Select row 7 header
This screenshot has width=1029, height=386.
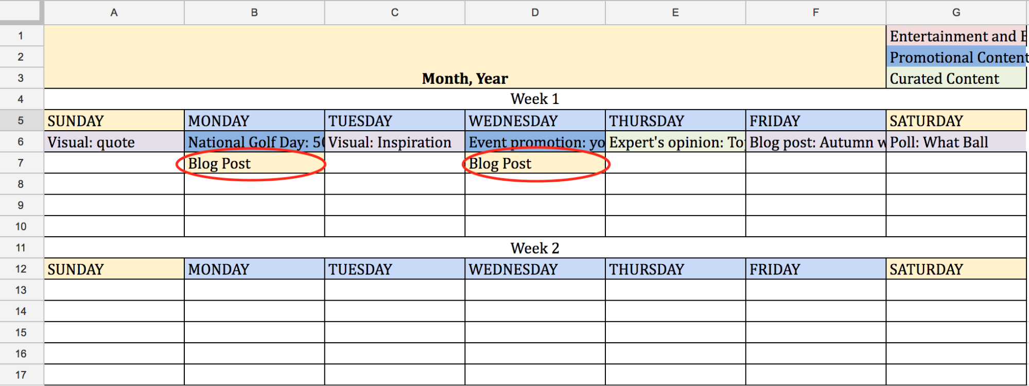tap(21, 163)
